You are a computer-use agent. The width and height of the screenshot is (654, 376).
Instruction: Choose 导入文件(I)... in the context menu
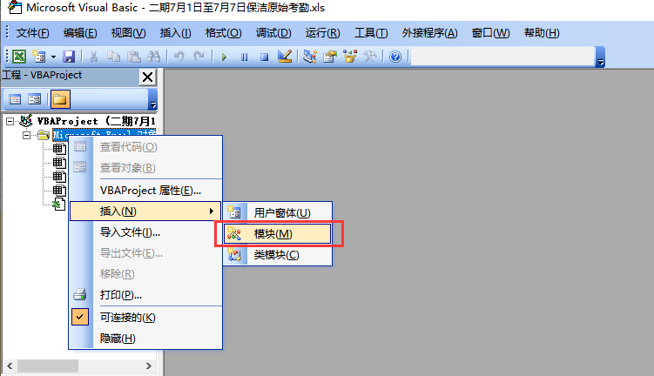(x=145, y=232)
